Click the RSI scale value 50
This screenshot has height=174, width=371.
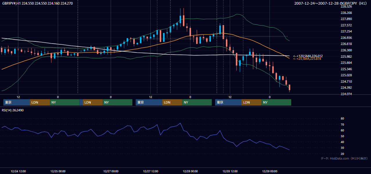click(342, 136)
